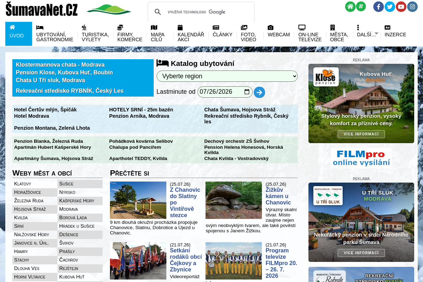Open article Setkání rodáků obcí Čejkovy a Zbynice
This screenshot has width=423, height=282.
(186, 260)
